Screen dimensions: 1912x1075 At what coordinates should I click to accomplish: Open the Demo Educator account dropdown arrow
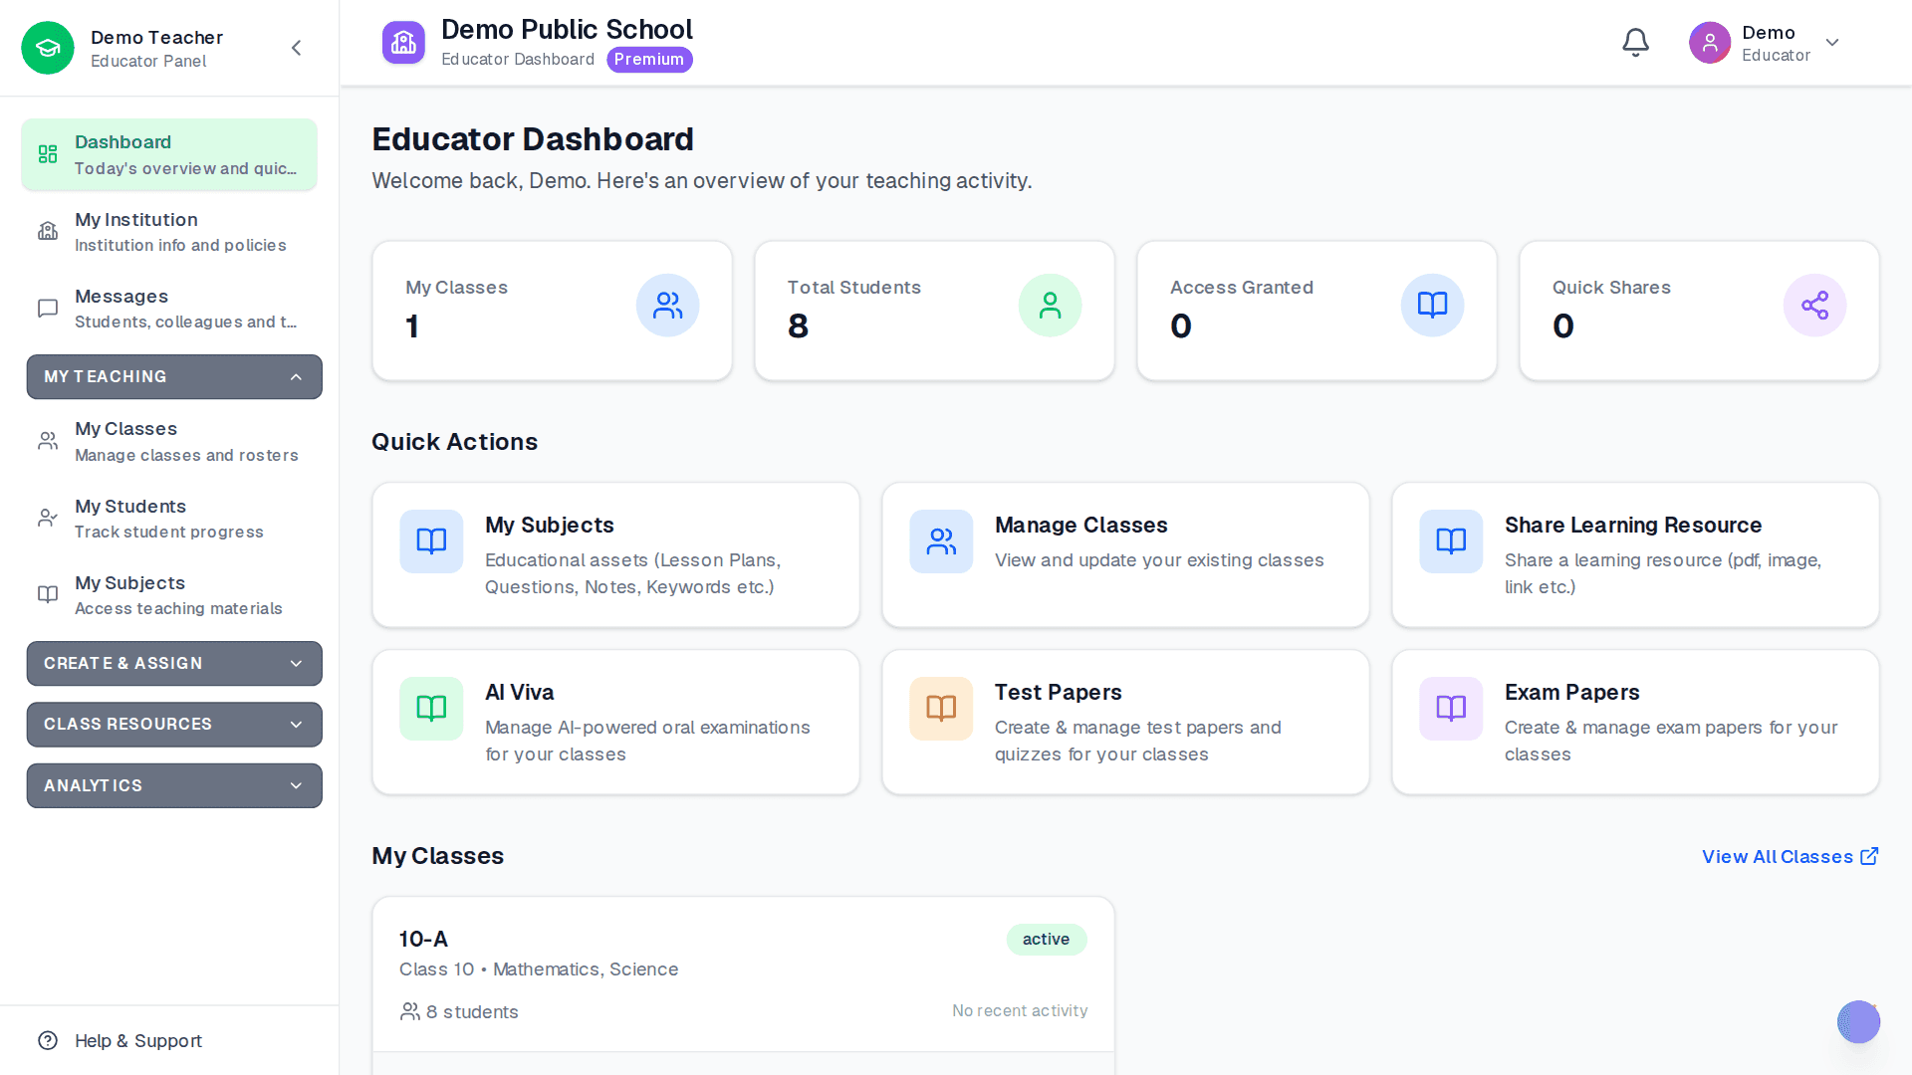(x=1832, y=43)
